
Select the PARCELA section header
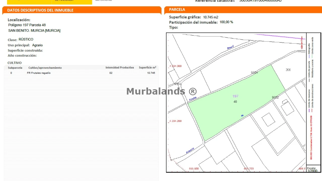(x=177, y=10)
